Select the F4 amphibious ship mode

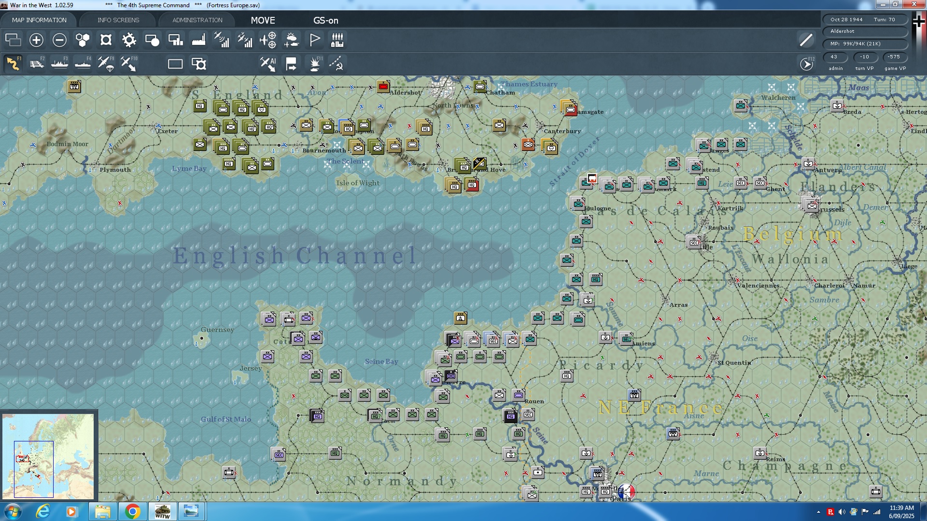[x=83, y=64]
